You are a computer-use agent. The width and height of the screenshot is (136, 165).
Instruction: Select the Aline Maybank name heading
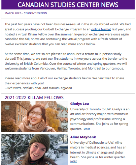(83, 137)
